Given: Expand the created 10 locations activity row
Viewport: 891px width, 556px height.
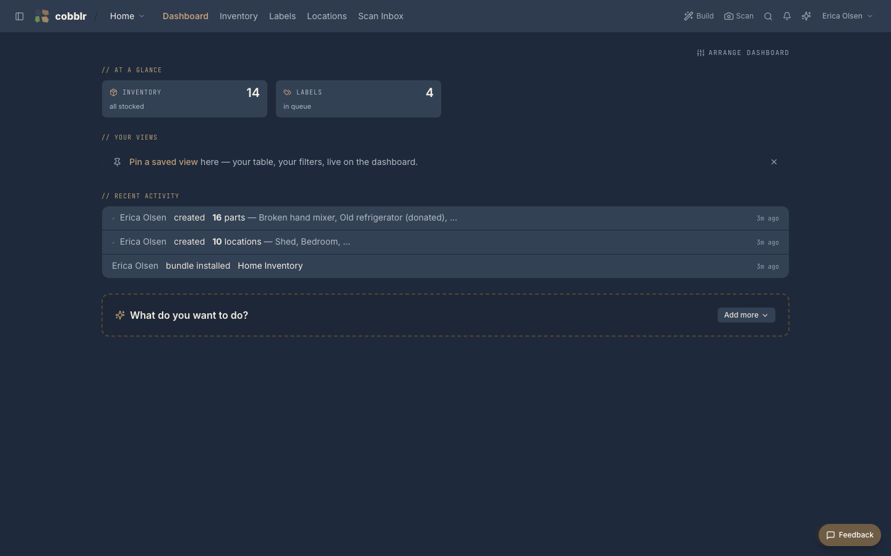Looking at the screenshot, I should pyautogui.click(x=445, y=242).
